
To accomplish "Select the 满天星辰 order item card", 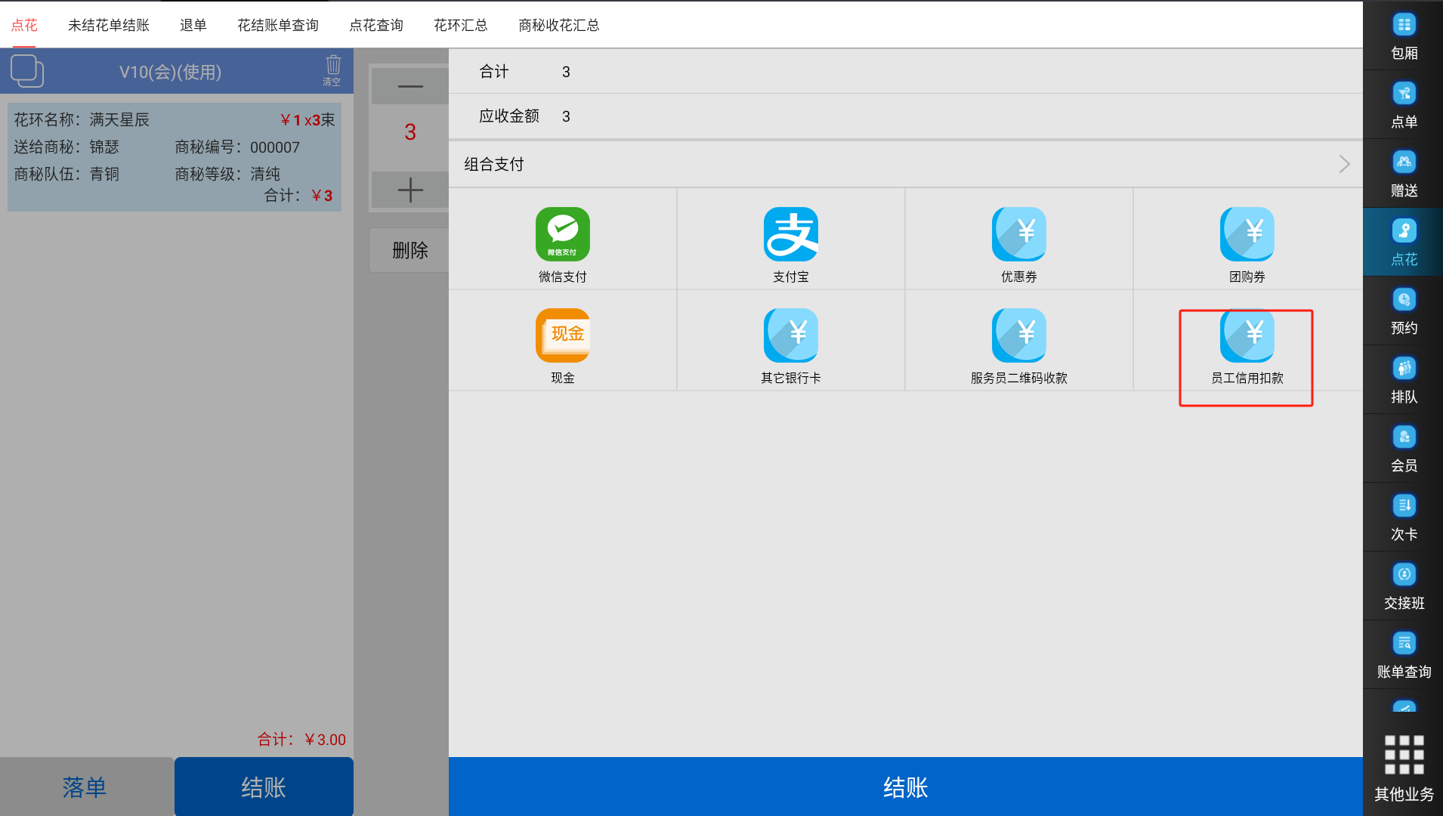I will pyautogui.click(x=175, y=157).
